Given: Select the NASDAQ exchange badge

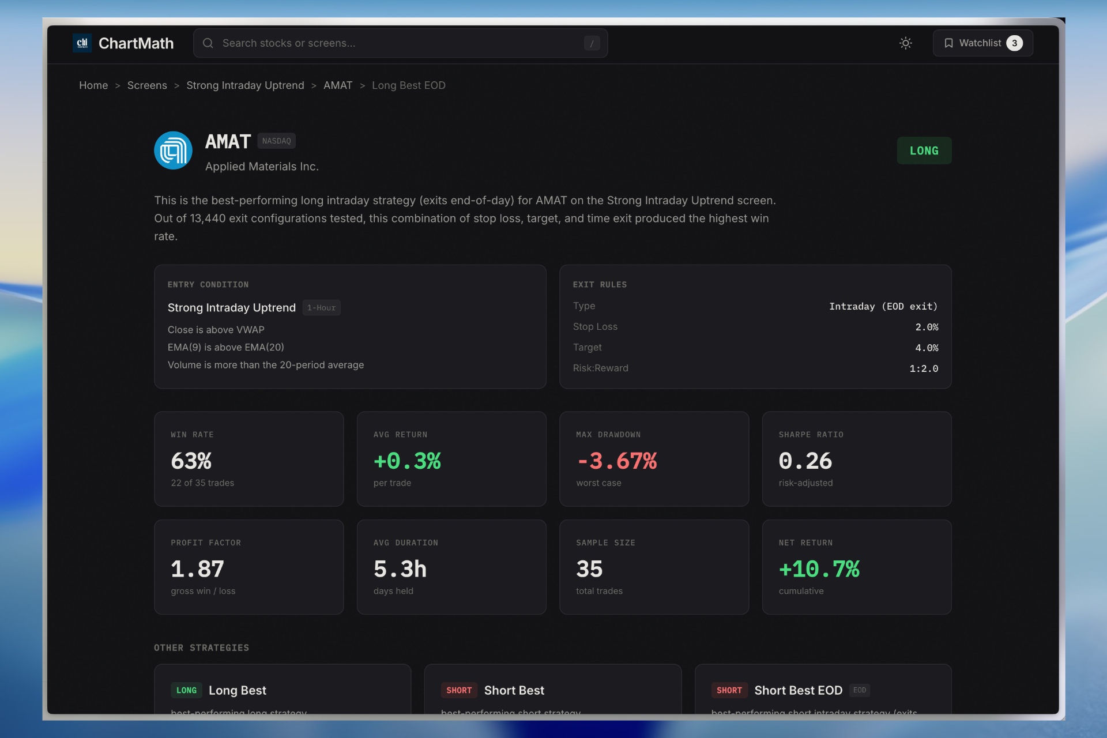Looking at the screenshot, I should (276, 140).
